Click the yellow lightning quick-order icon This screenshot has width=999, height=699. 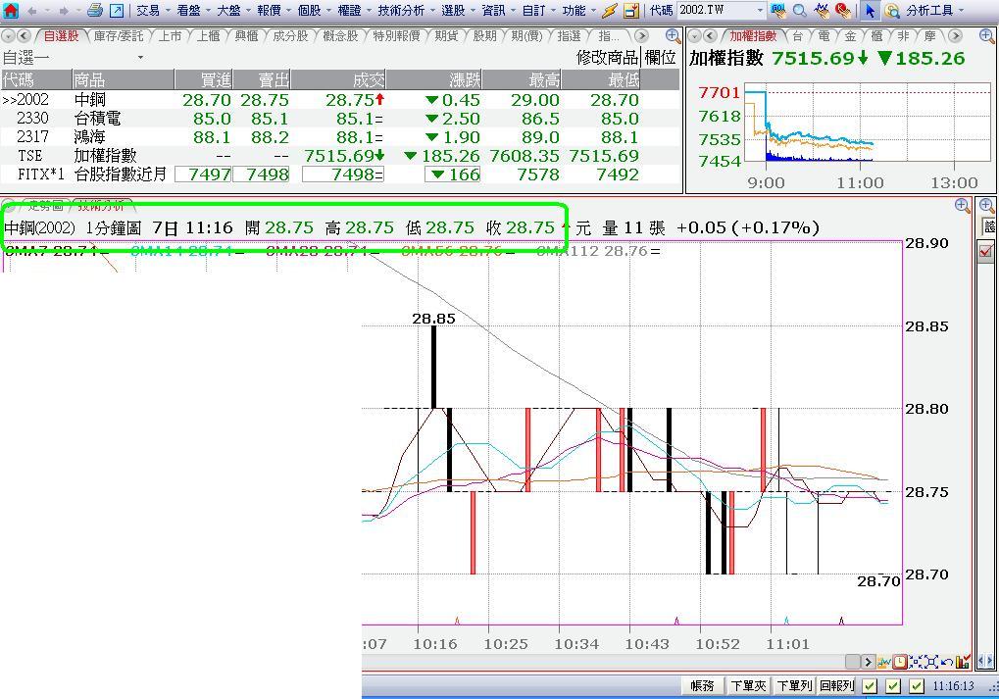(x=610, y=10)
